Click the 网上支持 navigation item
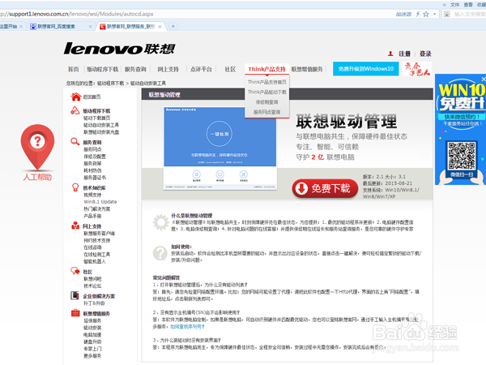 coord(168,69)
